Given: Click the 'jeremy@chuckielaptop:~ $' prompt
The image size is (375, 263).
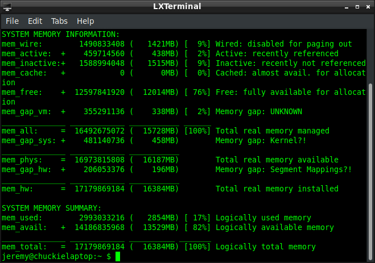Looking at the screenshot, I should coord(56,257).
